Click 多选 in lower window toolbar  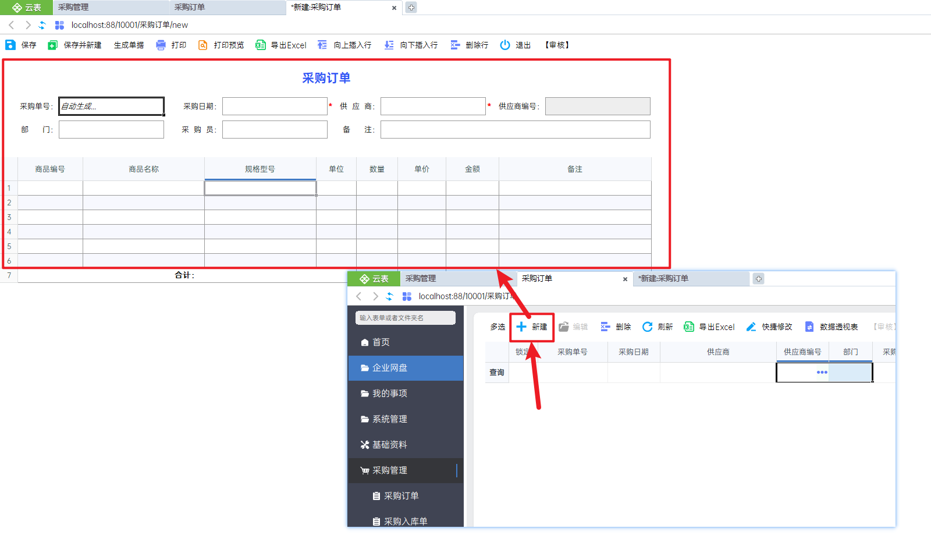pos(498,327)
